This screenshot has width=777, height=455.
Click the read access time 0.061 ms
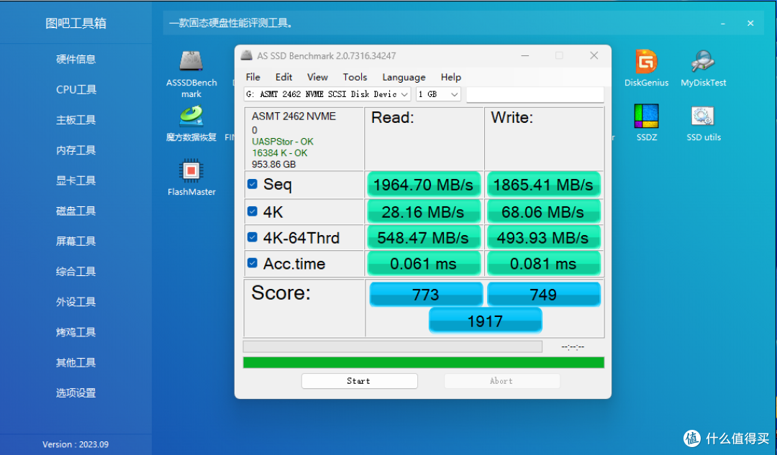(x=423, y=263)
